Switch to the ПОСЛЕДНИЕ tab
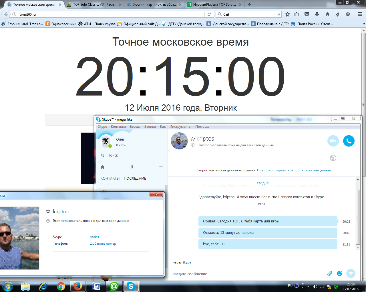Image resolution: width=366 pixels, height=292 pixels. [135, 179]
